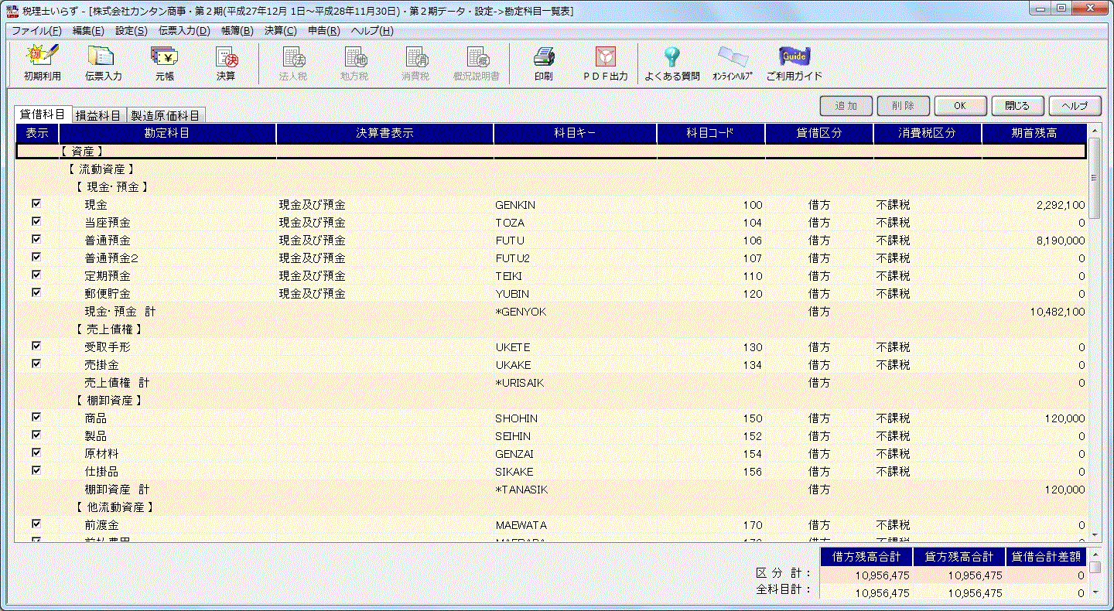The height and width of the screenshot is (611, 1114).
Task: Click the account list scrollbar down arrow
Action: tap(1094, 534)
